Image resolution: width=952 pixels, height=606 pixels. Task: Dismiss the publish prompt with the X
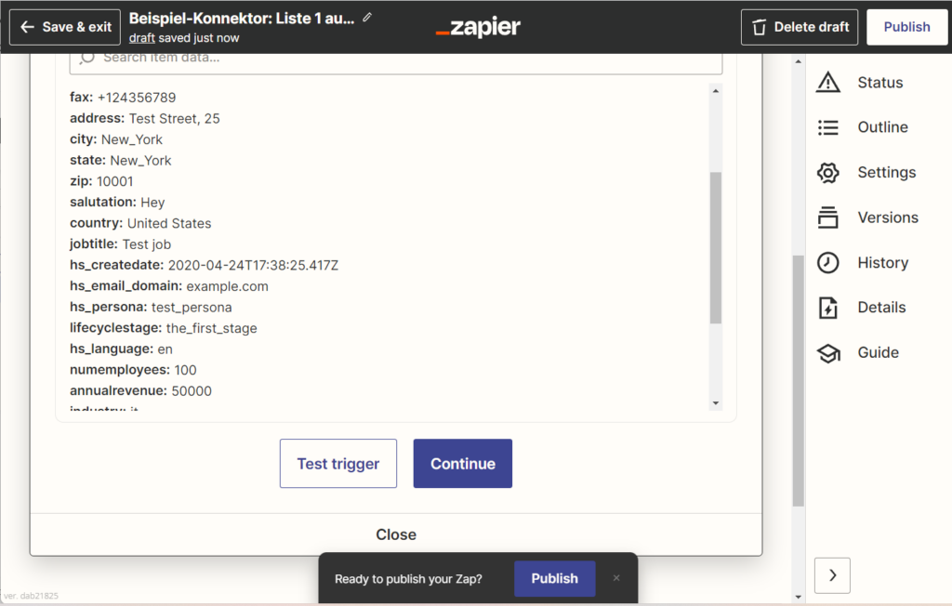[x=616, y=578]
